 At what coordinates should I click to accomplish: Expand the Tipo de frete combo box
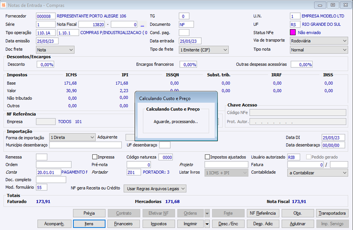[204, 50]
